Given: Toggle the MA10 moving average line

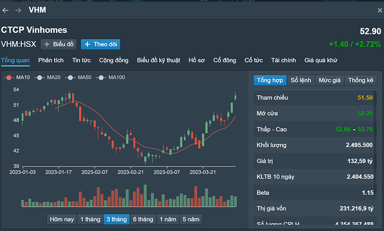Looking at the screenshot, I should pos(18,77).
